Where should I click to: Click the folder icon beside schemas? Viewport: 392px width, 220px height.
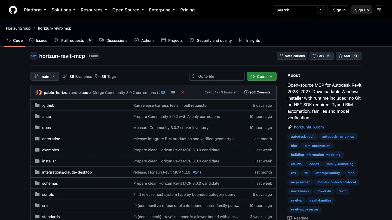[x=37, y=183]
